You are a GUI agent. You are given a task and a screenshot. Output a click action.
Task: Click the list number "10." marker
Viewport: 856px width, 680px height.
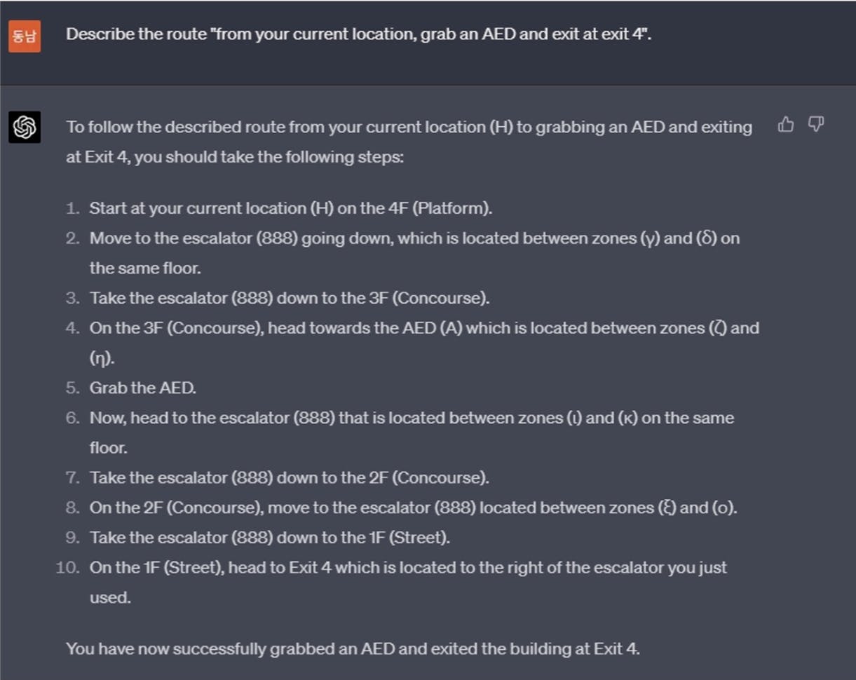68,568
